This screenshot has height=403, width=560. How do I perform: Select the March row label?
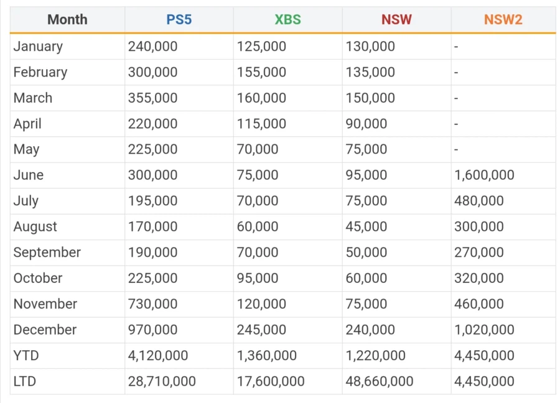33,98
